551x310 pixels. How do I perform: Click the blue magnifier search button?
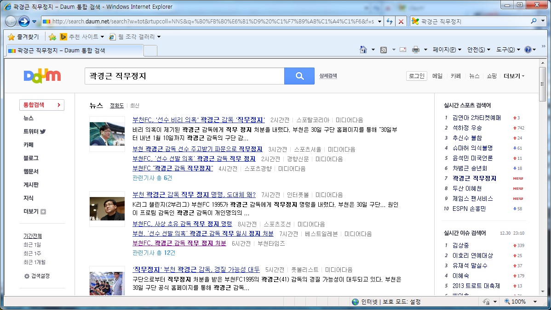pyautogui.click(x=299, y=76)
